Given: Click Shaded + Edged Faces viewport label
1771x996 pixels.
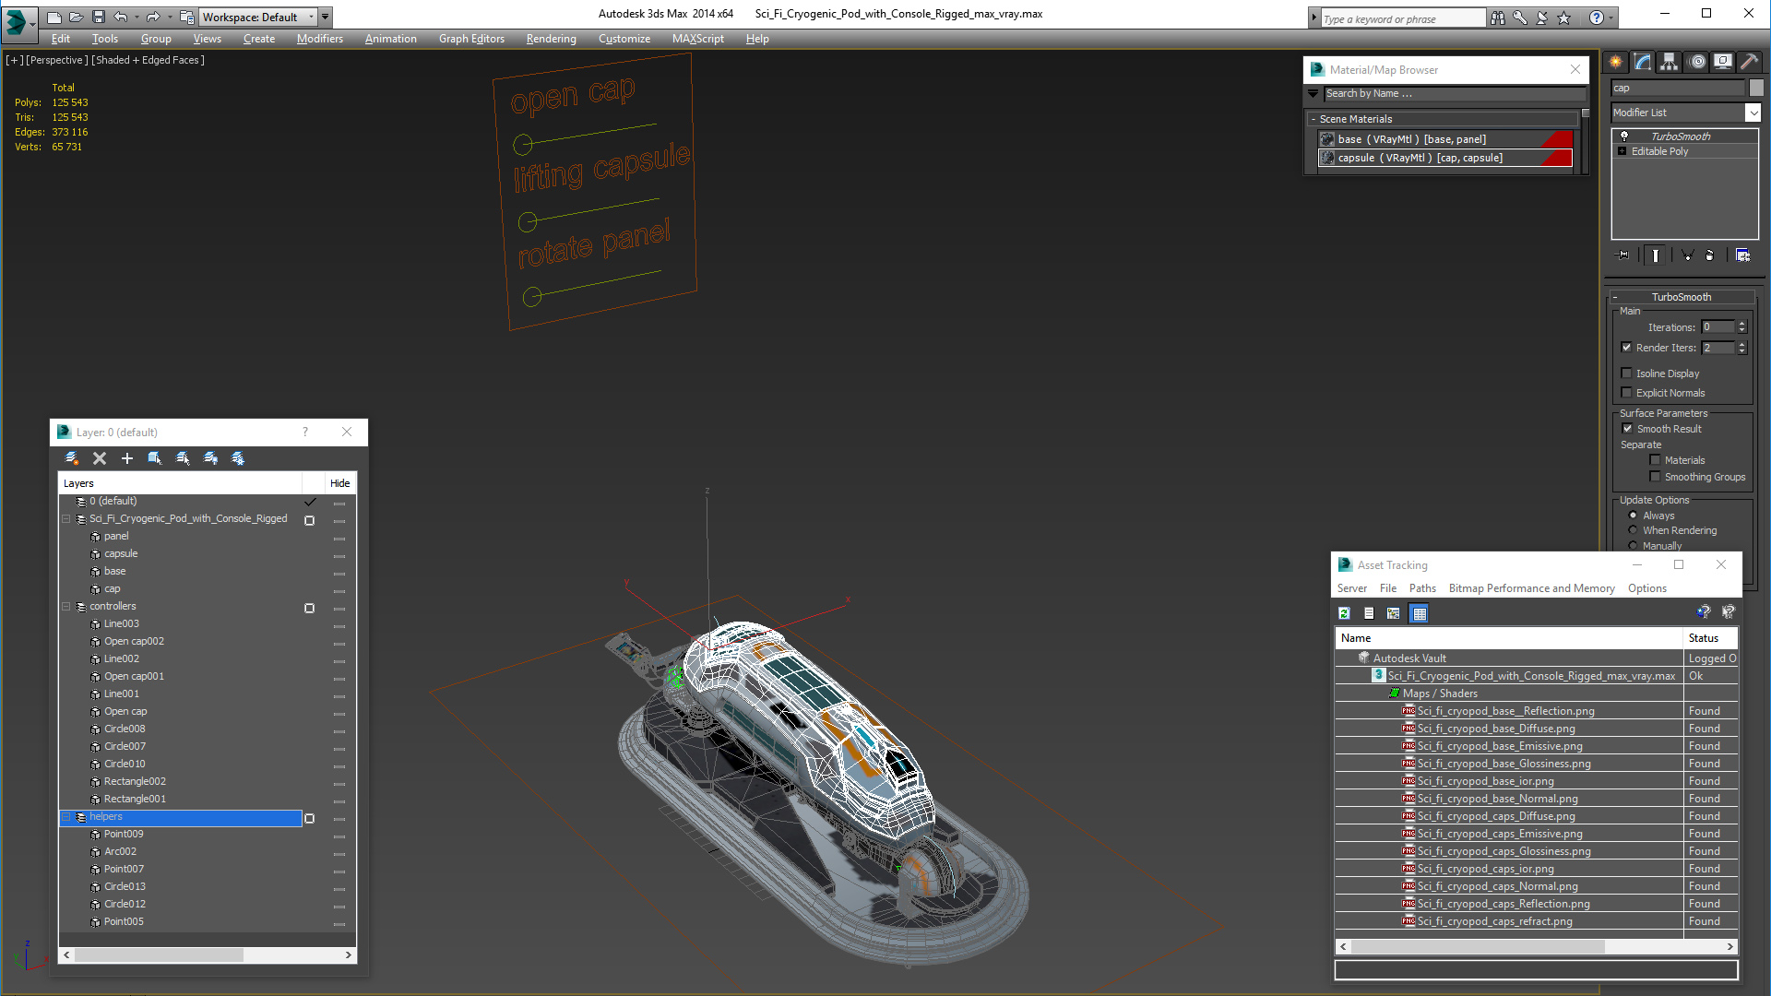Looking at the screenshot, I should point(148,60).
